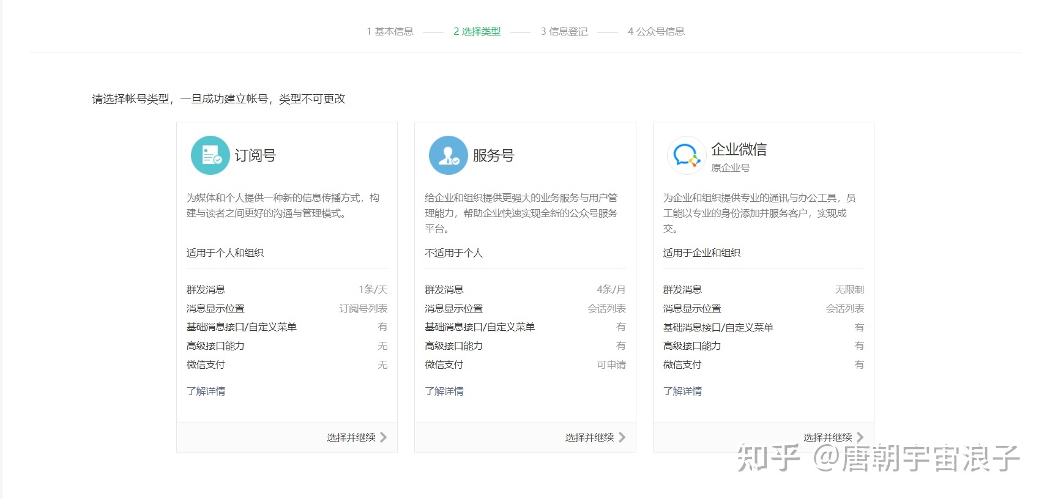Viewport: 1047px width, 499px height.
Task: Click the 企业微信 card title
Action: coord(739,149)
